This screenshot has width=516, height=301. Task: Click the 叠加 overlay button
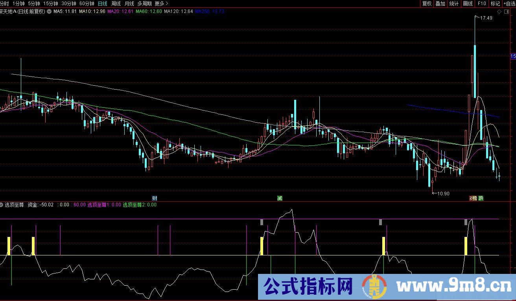point(440,4)
